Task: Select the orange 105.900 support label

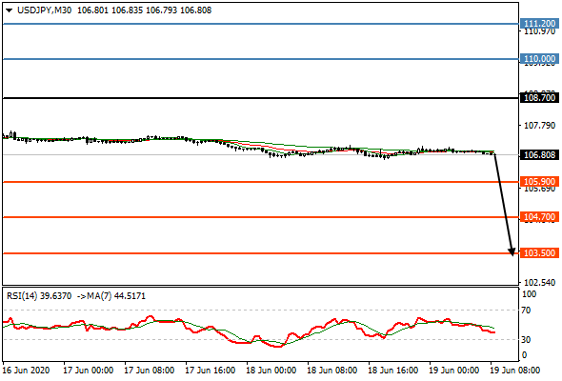Action: point(539,181)
